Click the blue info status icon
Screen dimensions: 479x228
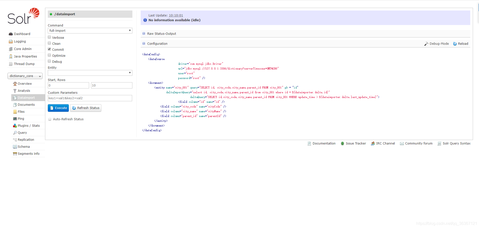tap(145, 20)
